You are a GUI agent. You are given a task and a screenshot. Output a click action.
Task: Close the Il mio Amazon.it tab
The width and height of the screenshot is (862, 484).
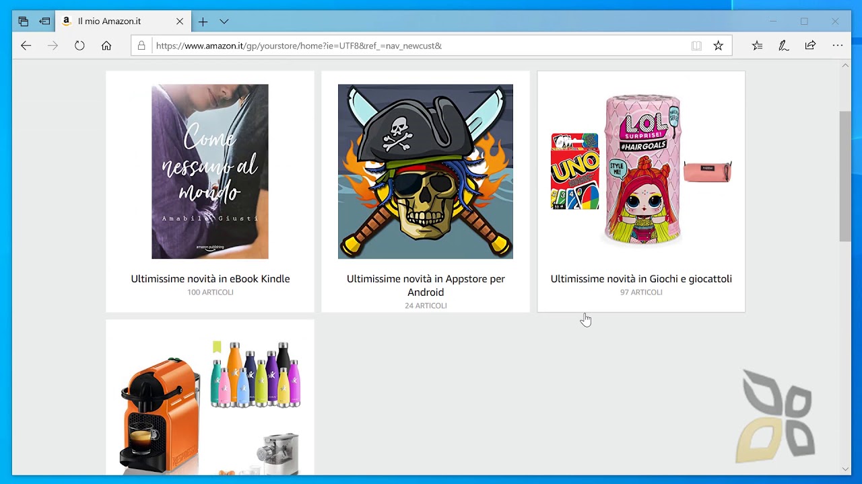[180, 22]
